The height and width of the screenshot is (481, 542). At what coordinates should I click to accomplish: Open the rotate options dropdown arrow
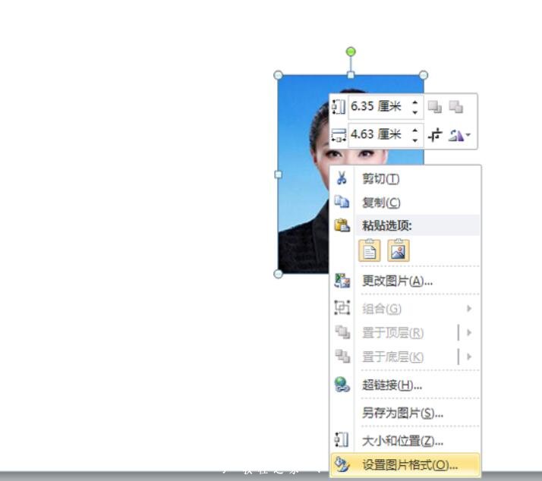(x=468, y=136)
